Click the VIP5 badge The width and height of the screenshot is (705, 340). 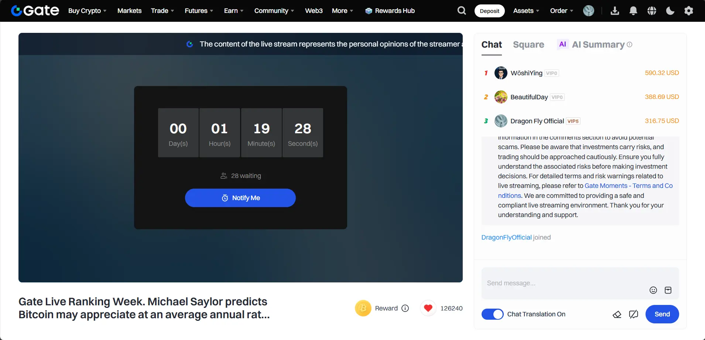click(573, 121)
